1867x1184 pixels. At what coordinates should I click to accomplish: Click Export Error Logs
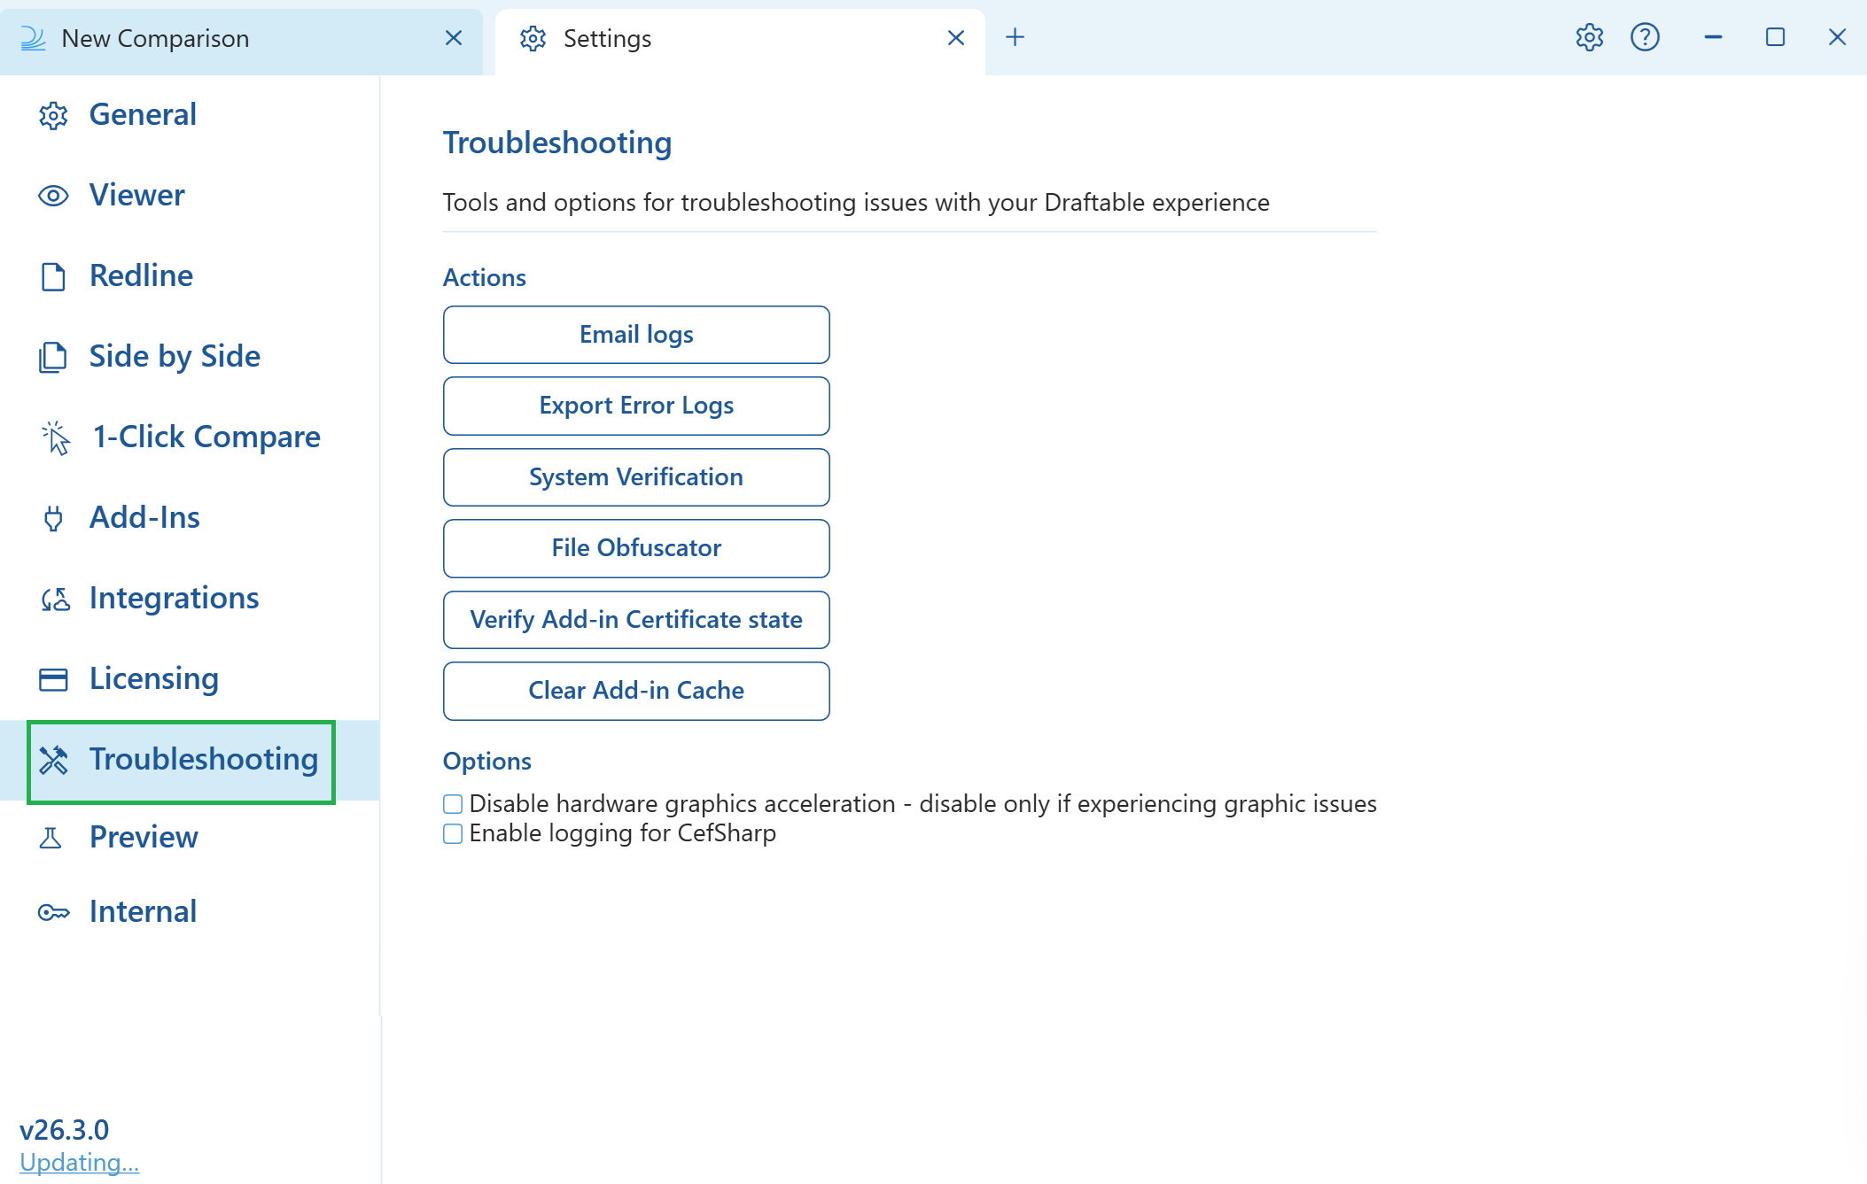[x=635, y=406]
